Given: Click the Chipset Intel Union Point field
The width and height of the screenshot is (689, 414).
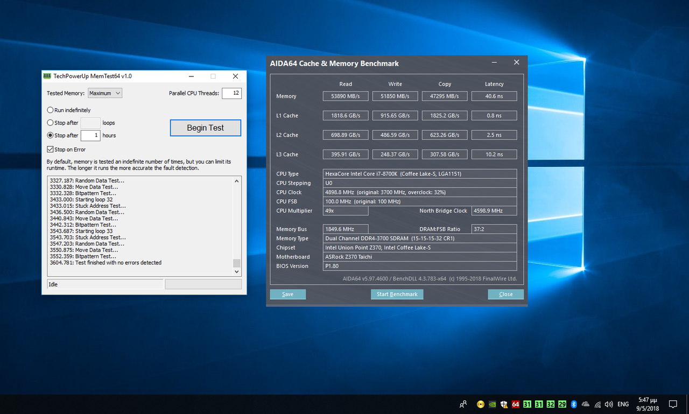Looking at the screenshot, I should tap(420, 248).
